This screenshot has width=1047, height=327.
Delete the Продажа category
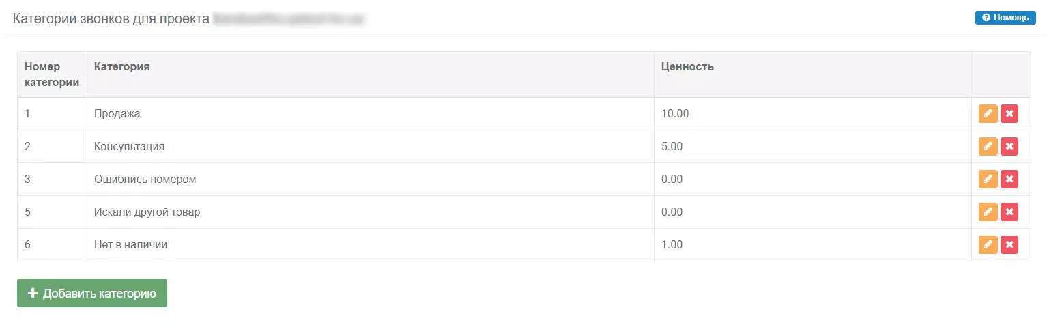(1009, 114)
